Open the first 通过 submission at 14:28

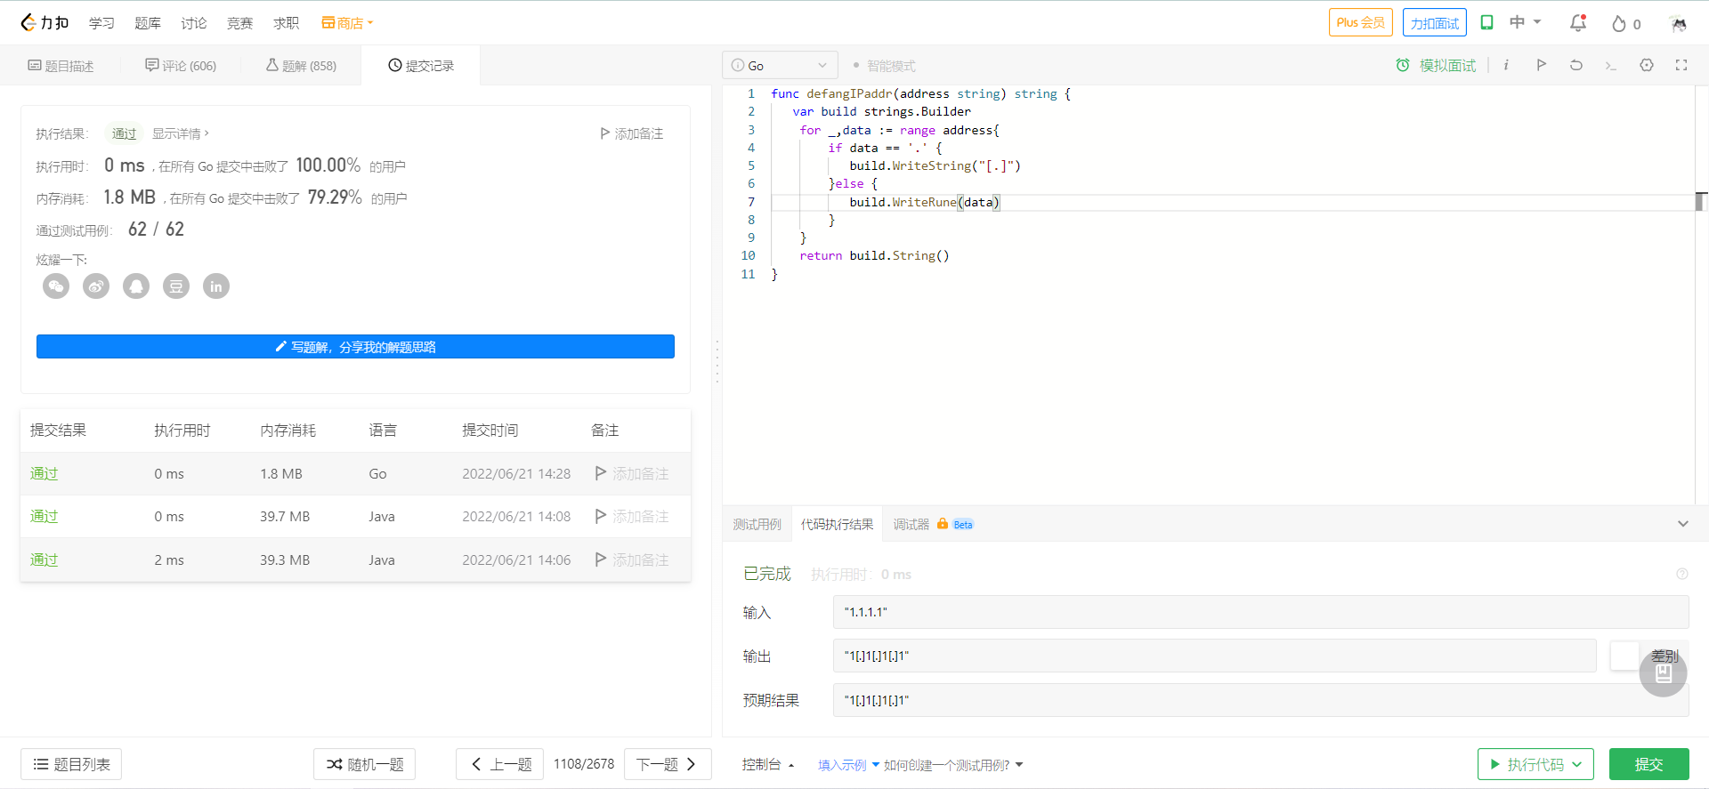(45, 473)
